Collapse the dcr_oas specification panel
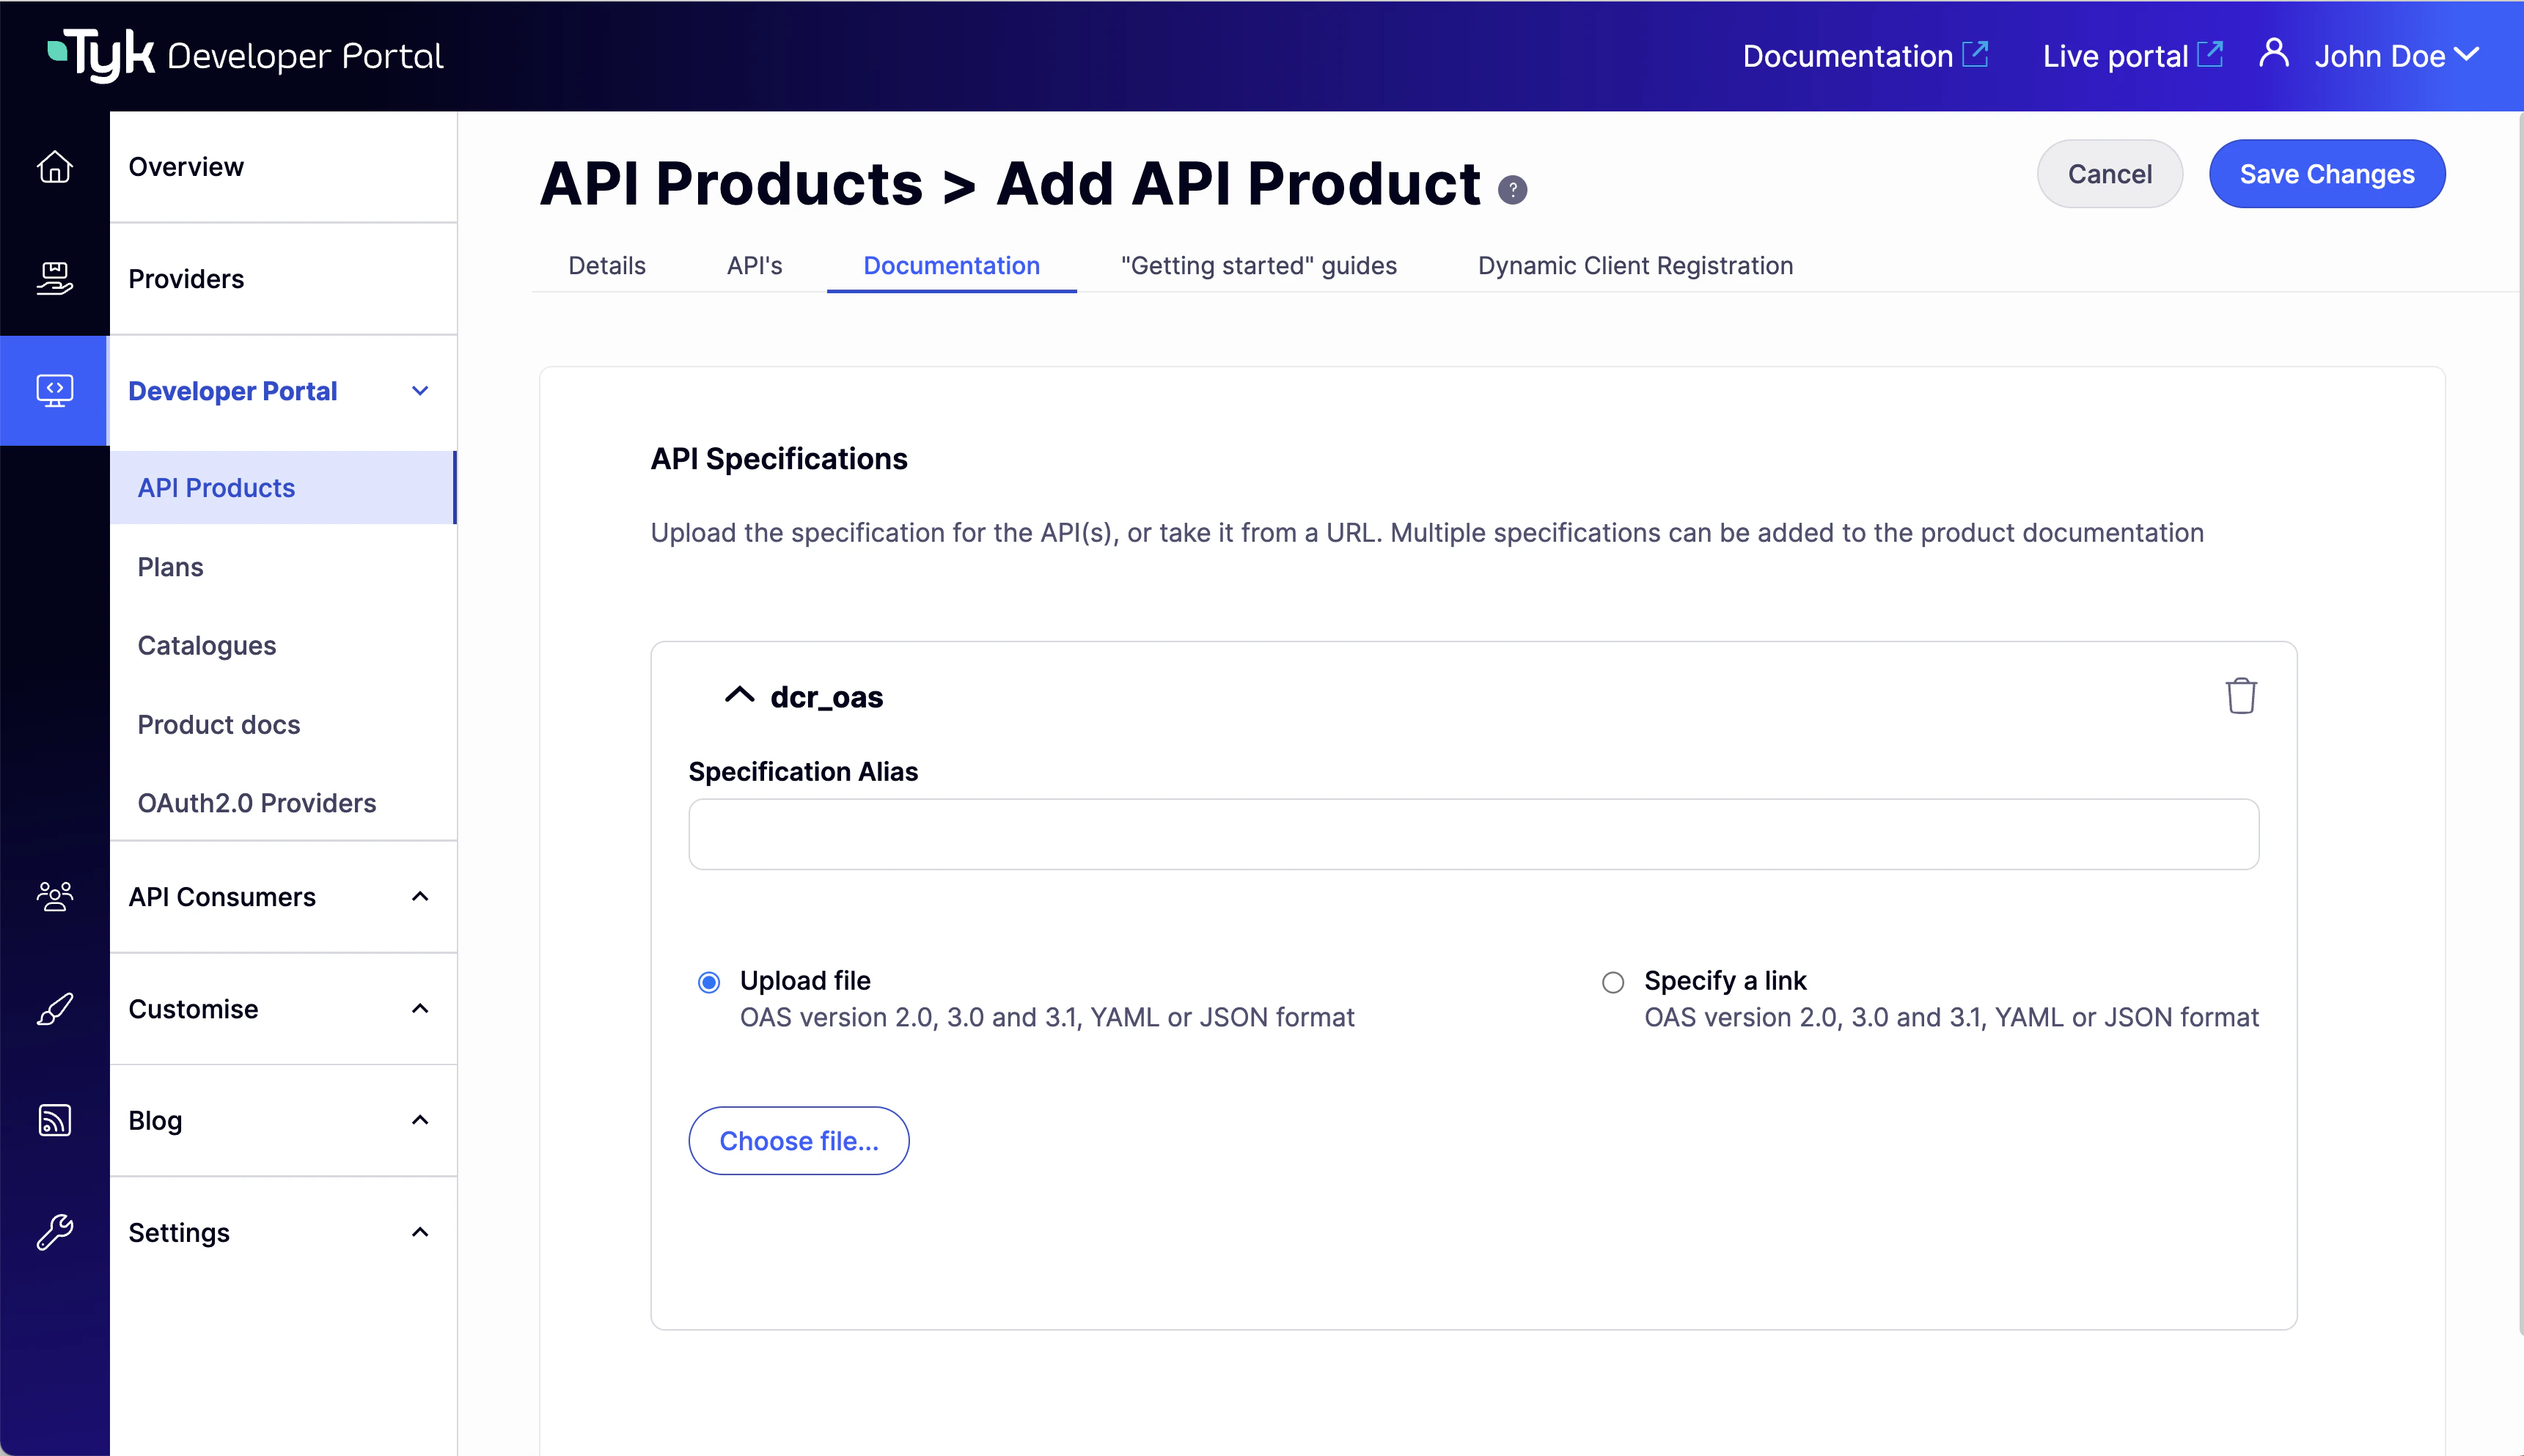 pos(739,695)
